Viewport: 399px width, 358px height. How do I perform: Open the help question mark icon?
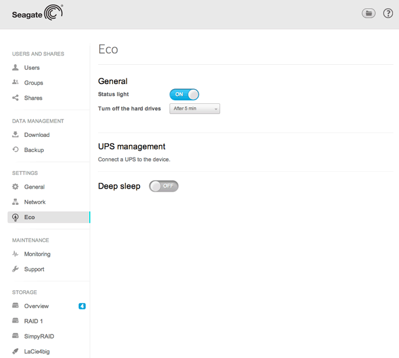point(388,13)
